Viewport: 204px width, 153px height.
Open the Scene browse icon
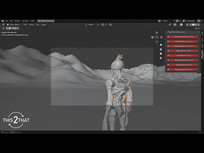tap(160, 21)
